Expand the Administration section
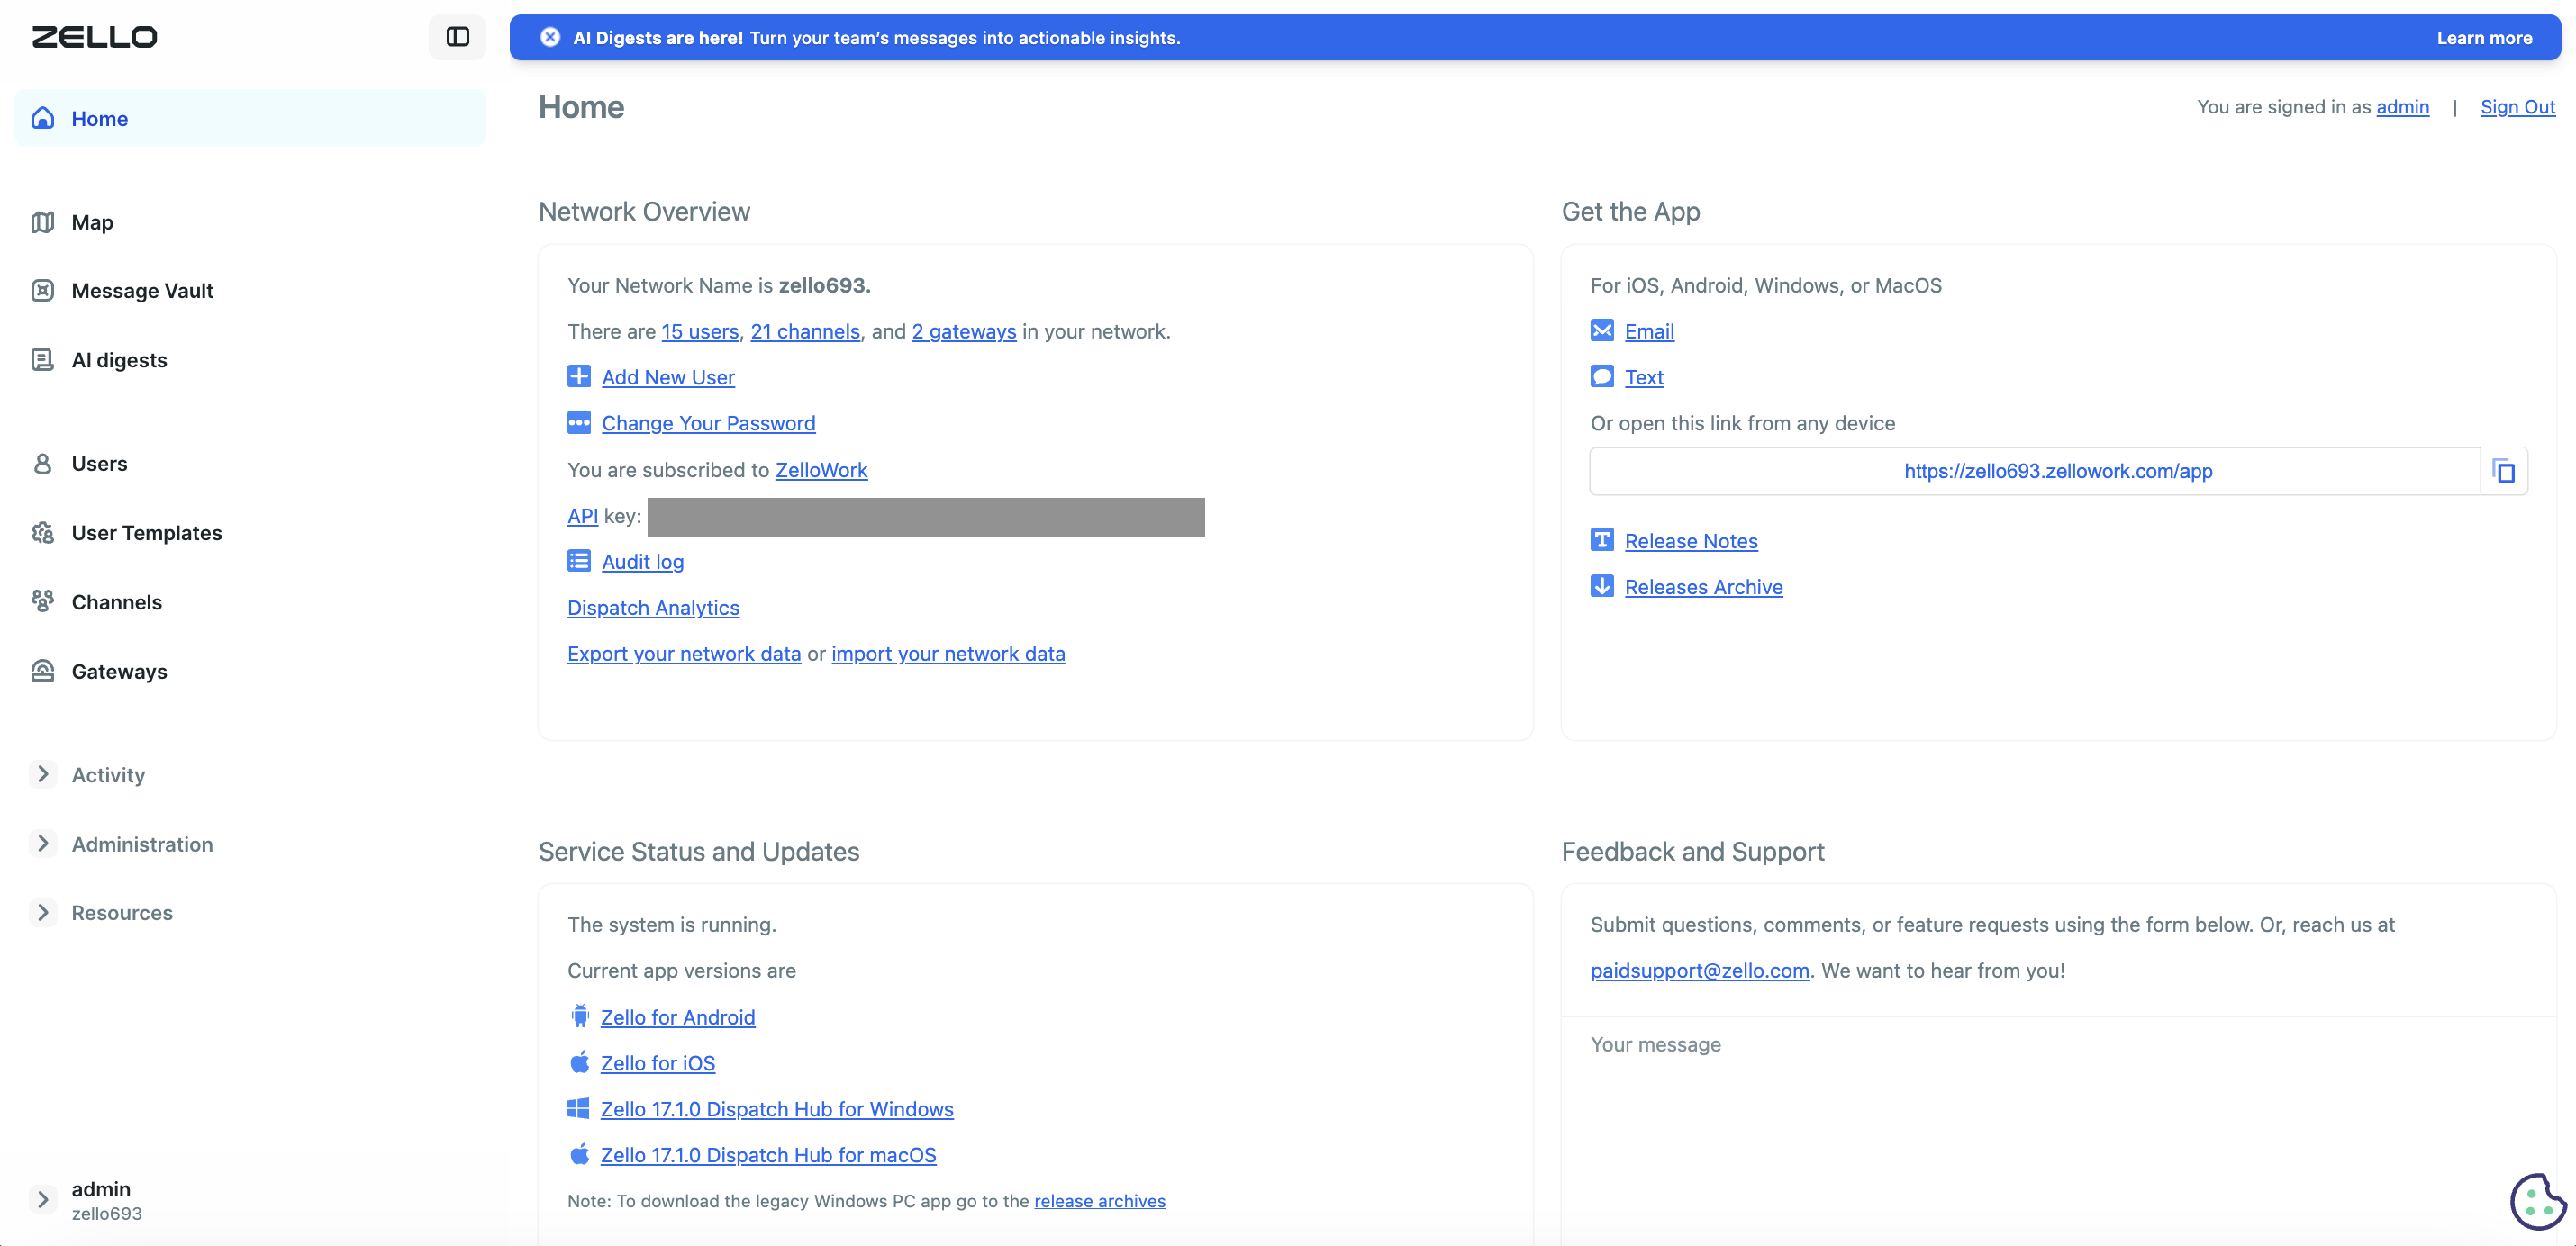The image size is (2576, 1246). click(43, 844)
